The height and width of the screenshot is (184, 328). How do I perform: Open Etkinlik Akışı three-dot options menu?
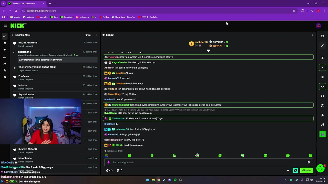[x=96, y=35]
